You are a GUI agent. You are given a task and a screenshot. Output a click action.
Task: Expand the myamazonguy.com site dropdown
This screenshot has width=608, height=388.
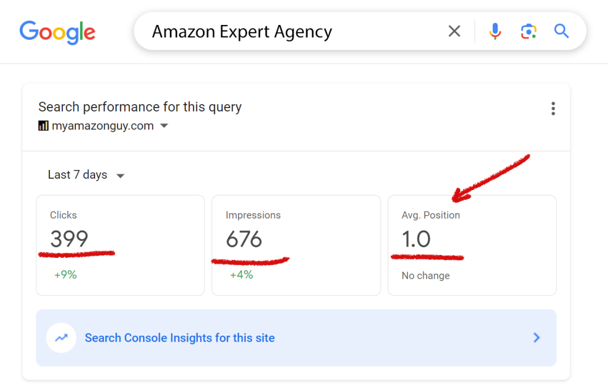click(x=103, y=126)
